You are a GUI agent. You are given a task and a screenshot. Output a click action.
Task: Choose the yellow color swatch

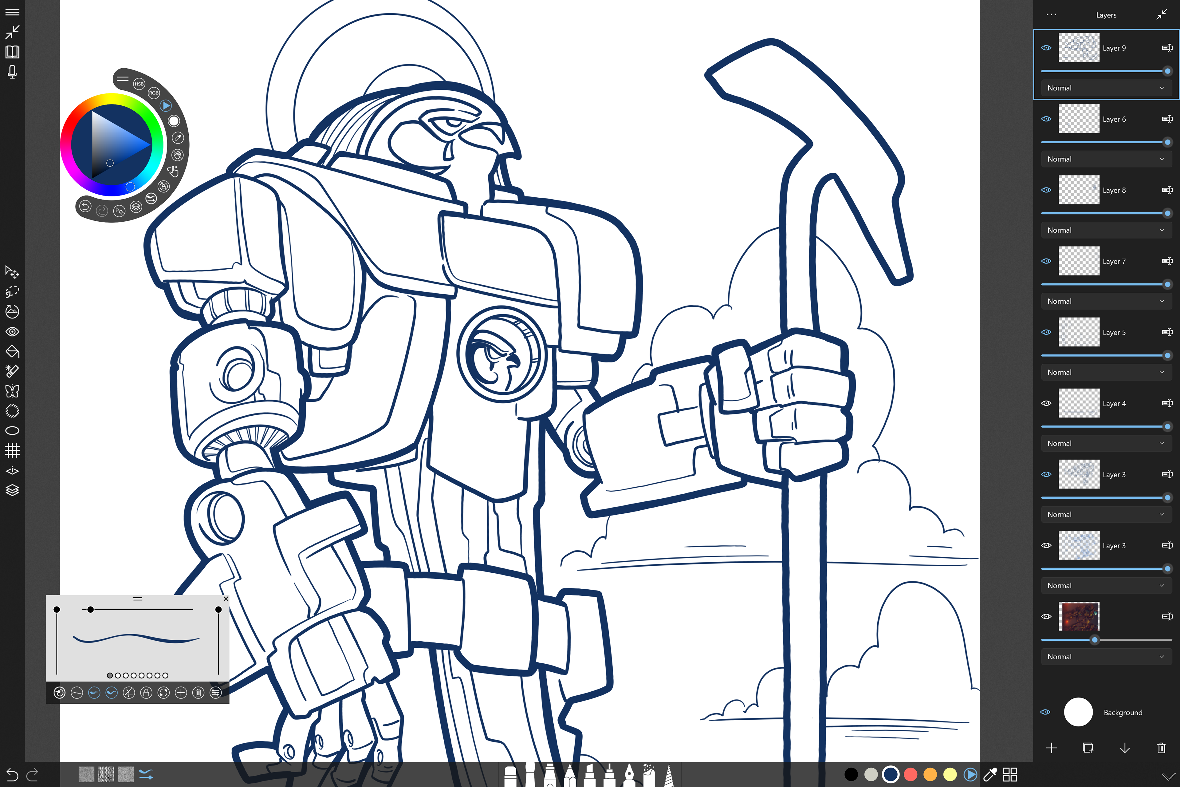click(x=950, y=774)
